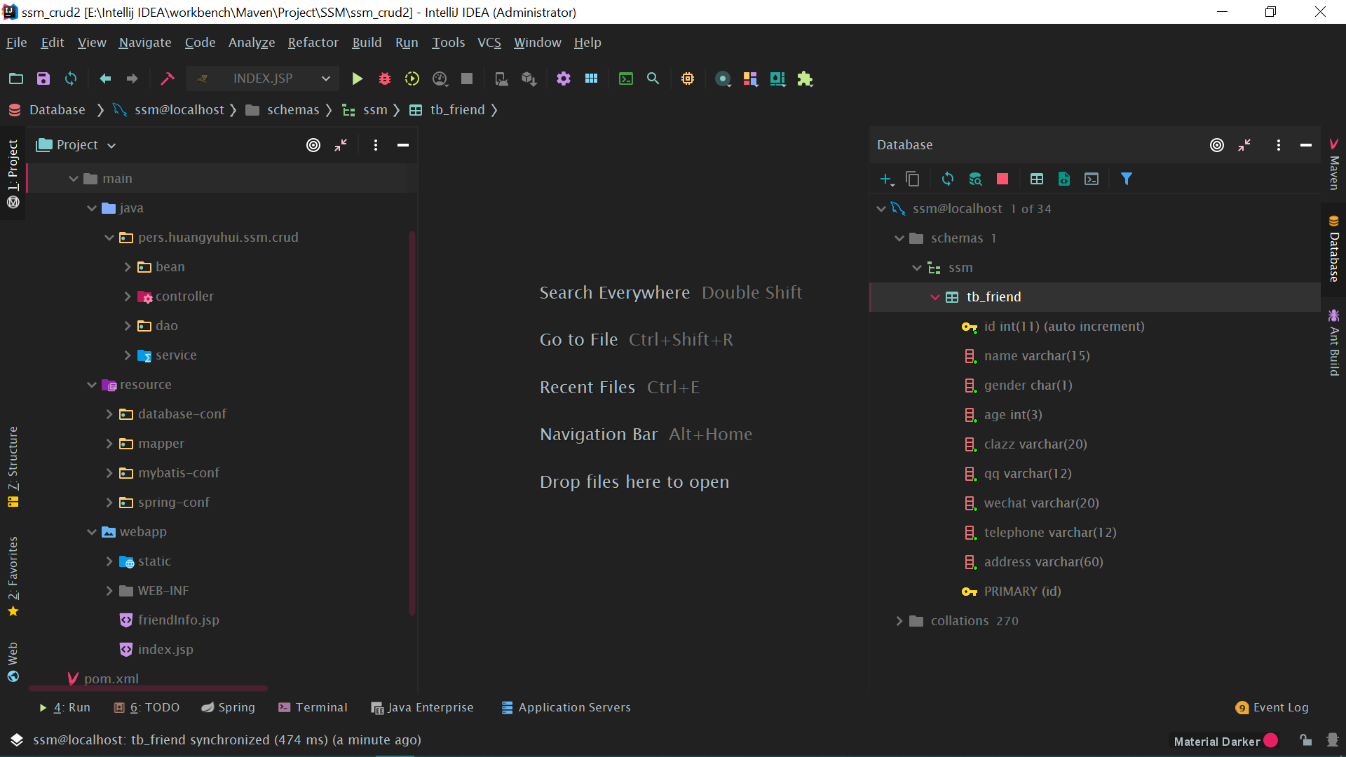Open the Terminal tool window tab
The height and width of the screenshot is (757, 1346).
click(x=313, y=707)
